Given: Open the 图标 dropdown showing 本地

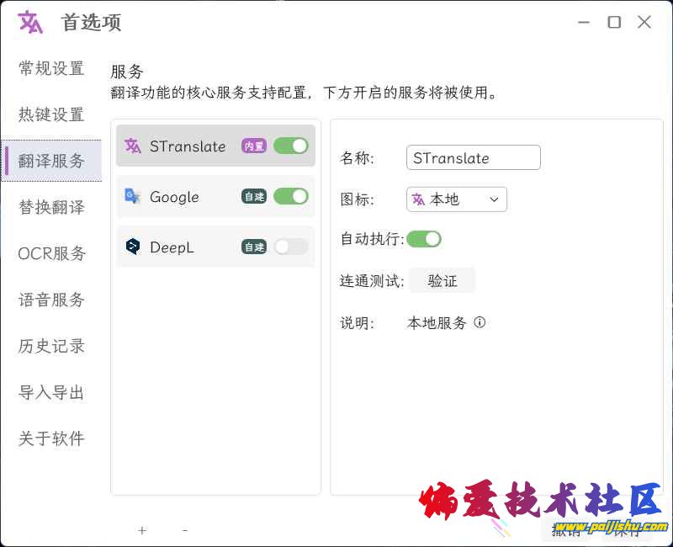Looking at the screenshot, I should coord(457,199).
